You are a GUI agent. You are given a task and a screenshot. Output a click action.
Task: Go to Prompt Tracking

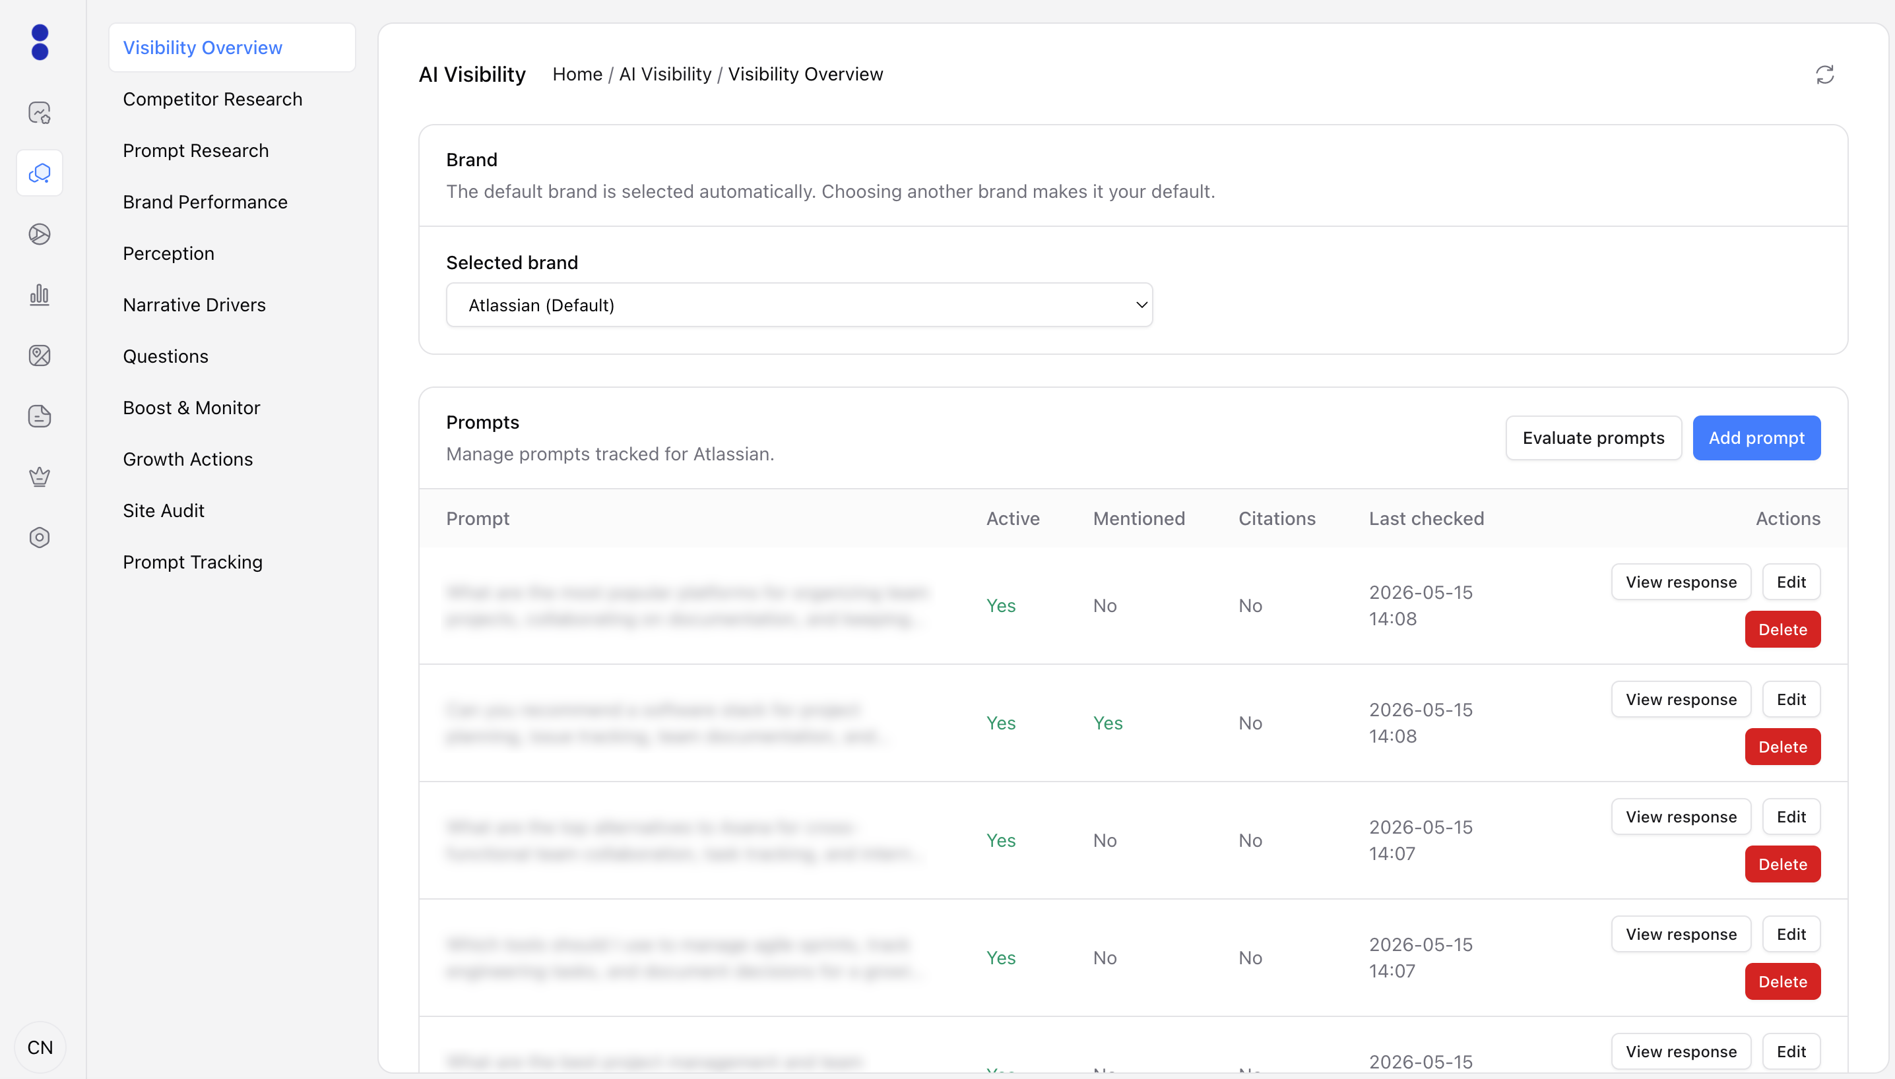pos(193,562)
